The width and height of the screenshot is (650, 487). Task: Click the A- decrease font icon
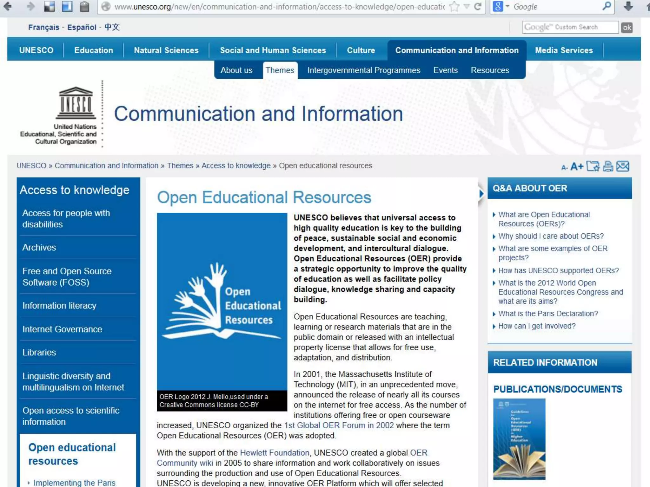click(564, 167)
